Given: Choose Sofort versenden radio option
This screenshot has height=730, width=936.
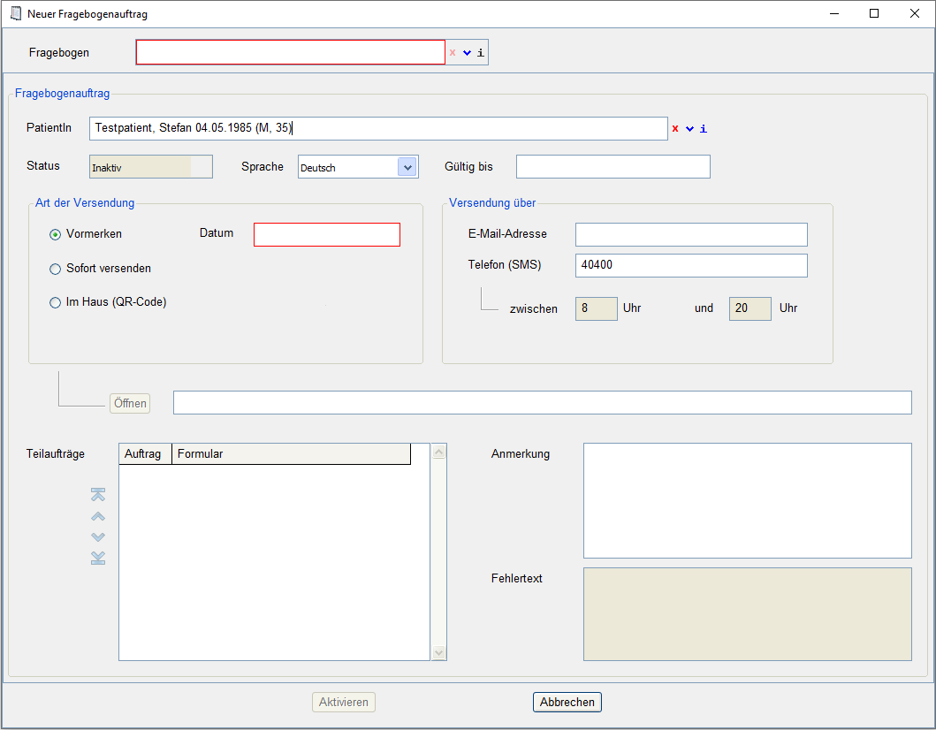Looking at the screenshot, I should tap(56, 269).
